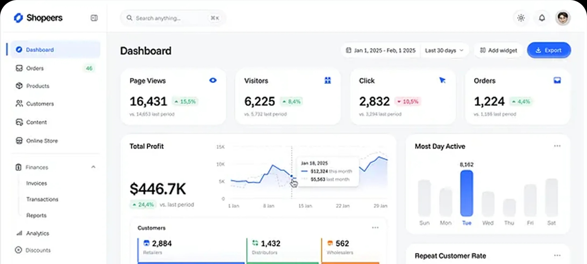
Task: Open Transactions under Finances
Action: [x=42, y=199]
